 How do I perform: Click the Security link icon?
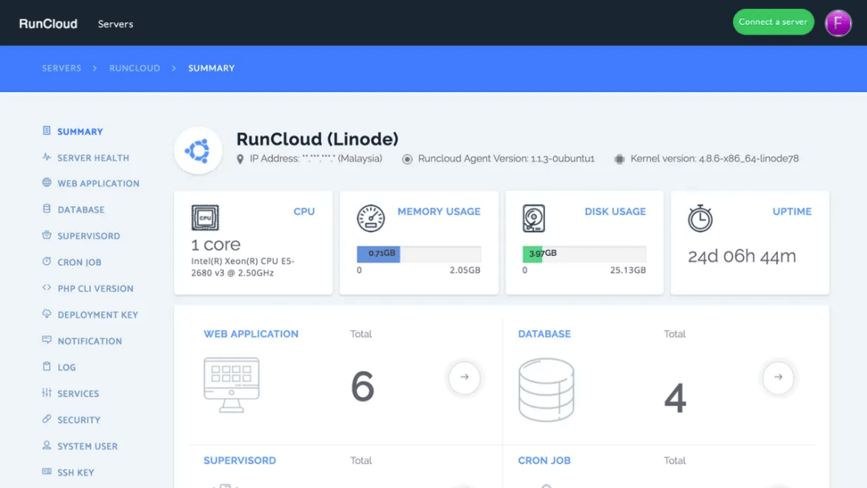47,419
